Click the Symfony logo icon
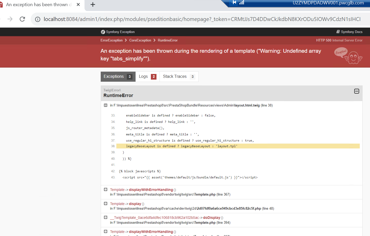The height and width of the screenshot is (236, 370). click(103, 32)
